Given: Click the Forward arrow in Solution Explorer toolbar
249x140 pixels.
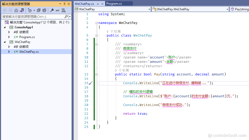Looking at the screenshot, I should 10,10.
